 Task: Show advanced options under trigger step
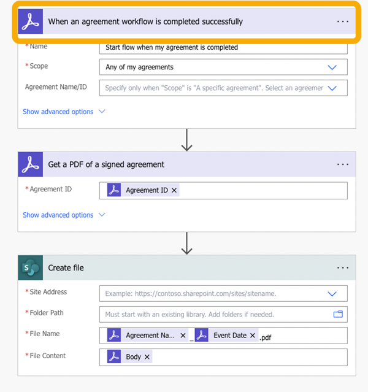64,112
